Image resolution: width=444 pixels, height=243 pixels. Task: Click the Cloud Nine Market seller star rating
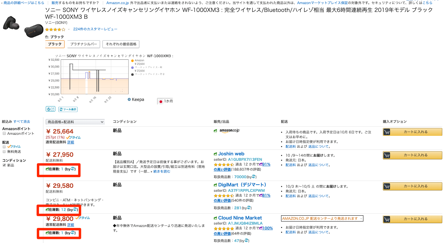224,228
